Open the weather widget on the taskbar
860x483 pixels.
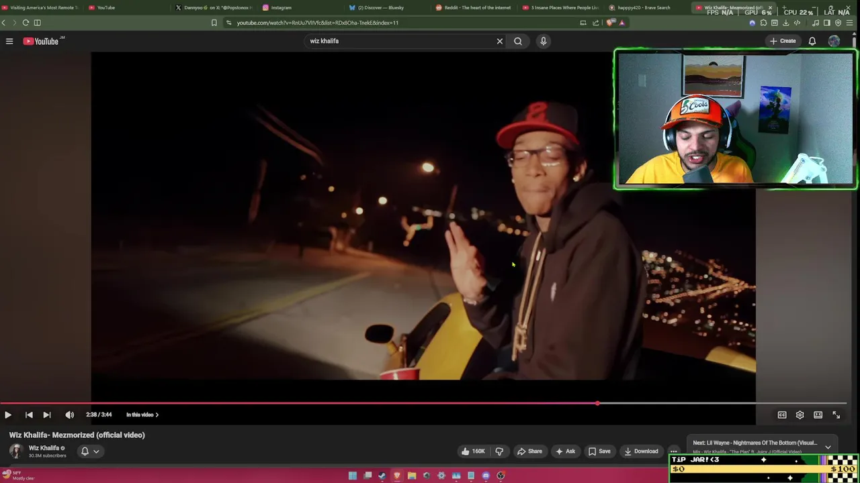pyautogui.click(x=18, y=476)
